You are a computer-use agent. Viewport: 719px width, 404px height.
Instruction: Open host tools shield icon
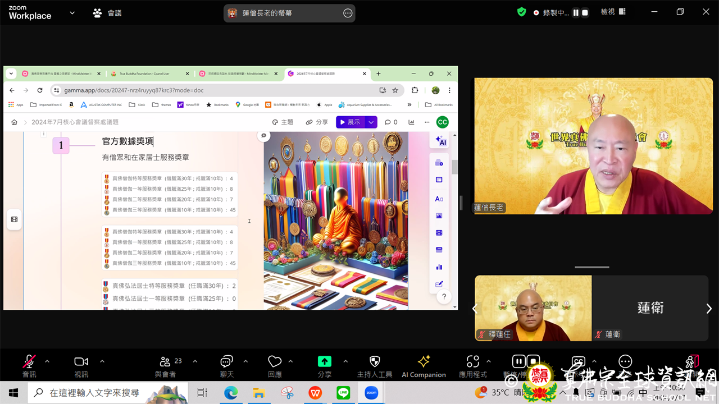[375, 362]
